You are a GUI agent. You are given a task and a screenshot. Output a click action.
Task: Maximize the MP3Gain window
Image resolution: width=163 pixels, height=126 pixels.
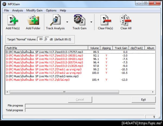click(146, 3)
